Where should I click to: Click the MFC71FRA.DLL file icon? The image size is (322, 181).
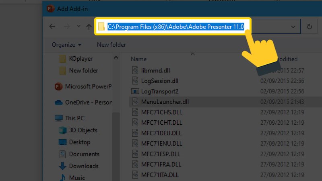(135, 165)
